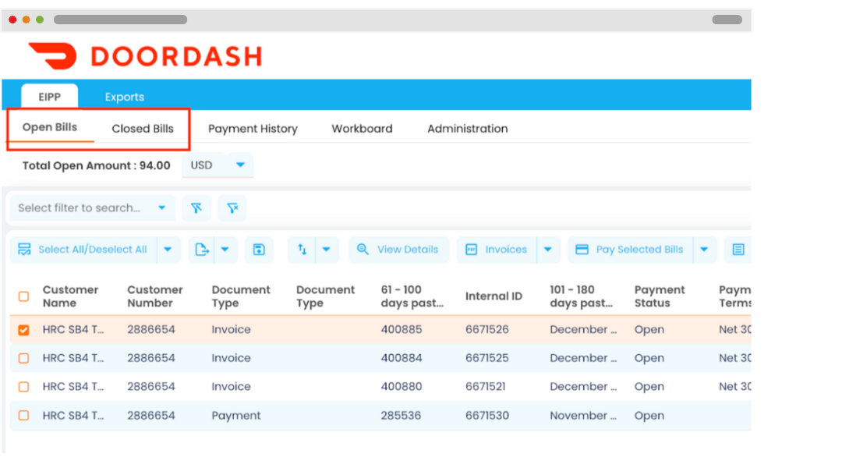This screenshot has width=842, height=468.
Task: Click the 101 - 180 days past column header
Action: tap(581, 296)
